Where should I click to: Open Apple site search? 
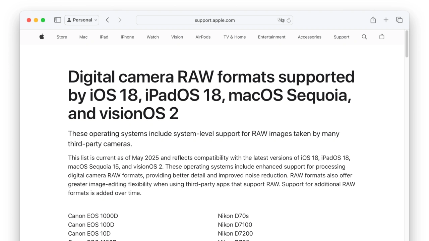364,37
